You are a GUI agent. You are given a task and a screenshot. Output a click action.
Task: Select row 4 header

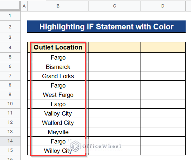pos(10,47)
